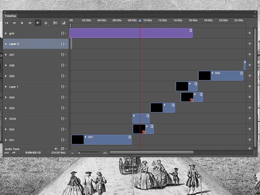Open filmstrip menu for D02 track
Viewport: 260px width, 195px height.
[x=63, y=129]
